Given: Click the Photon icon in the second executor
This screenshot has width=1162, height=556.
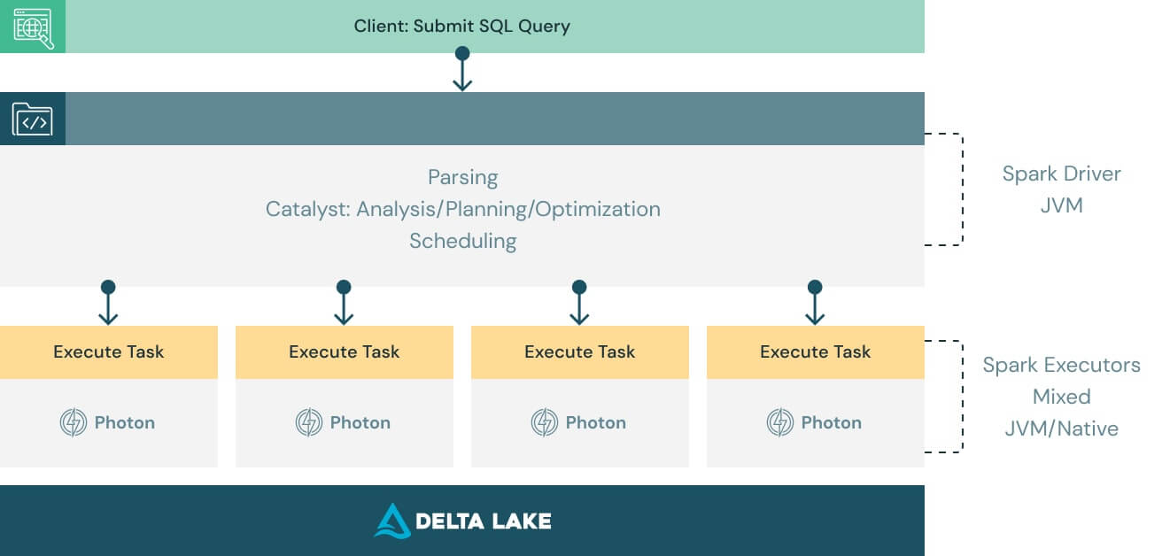Looking at the screenshot, I should coord(309,422).
